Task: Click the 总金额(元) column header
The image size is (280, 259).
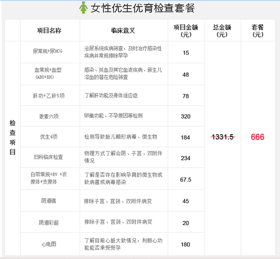Action: (222, 30)
